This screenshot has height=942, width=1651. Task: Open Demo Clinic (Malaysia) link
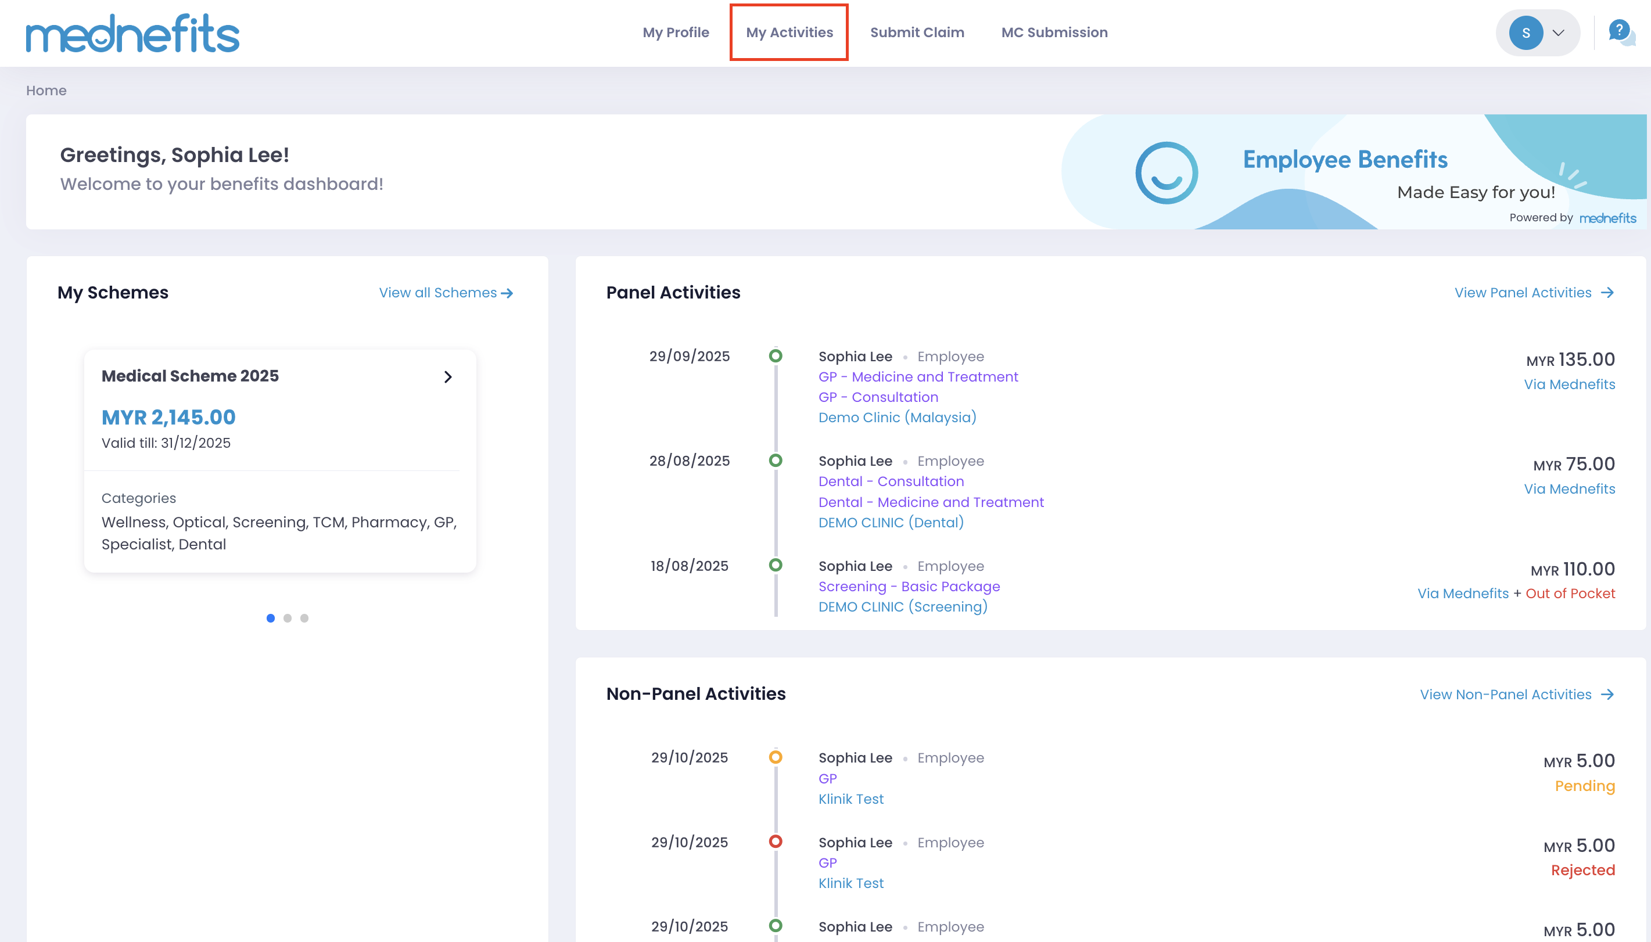click(897, 418)
